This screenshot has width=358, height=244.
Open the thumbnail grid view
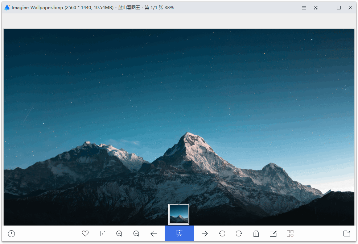pyautogui.click(x=290, y=234)
